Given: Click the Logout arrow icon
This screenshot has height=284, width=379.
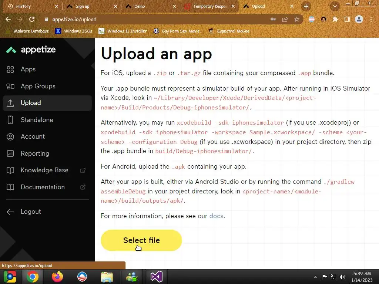Looking at the screenshot, I should (10, 212).
